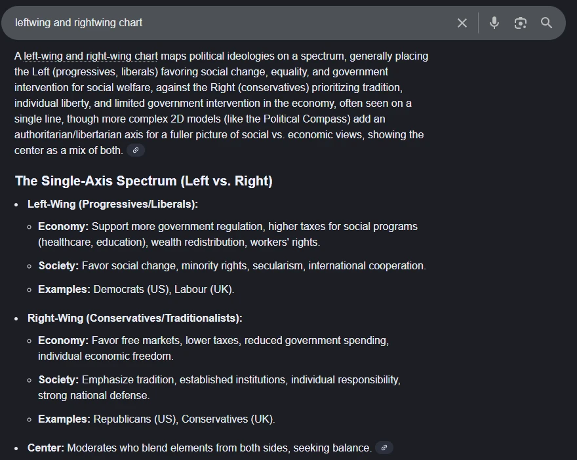This screenshot has height=460, width=577.
Task: Click the magnifying glass search icon
Action: [547, 23]
